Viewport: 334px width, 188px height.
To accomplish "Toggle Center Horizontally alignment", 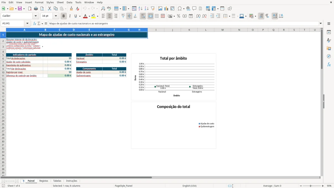I will (109, 16).
